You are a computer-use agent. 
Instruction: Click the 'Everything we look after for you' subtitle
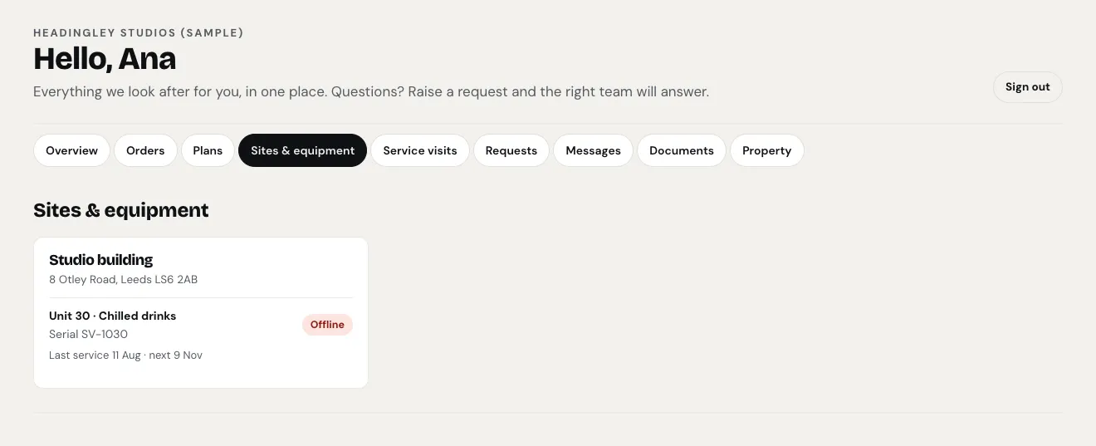[x=371, y=92]
